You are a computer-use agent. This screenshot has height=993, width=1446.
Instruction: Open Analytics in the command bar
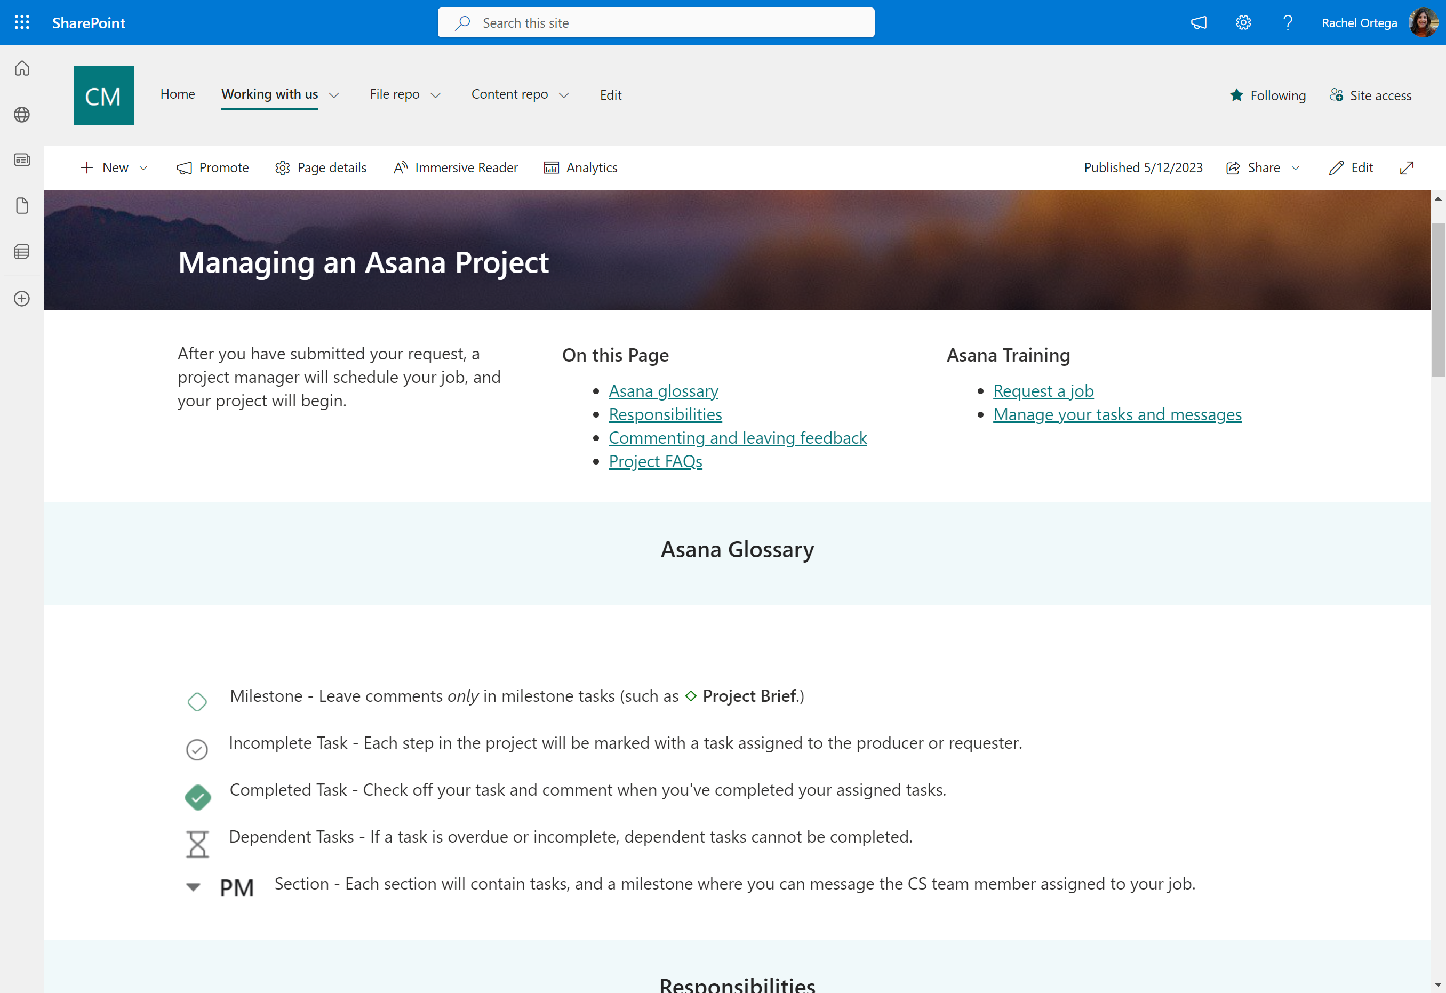[580, 168]
